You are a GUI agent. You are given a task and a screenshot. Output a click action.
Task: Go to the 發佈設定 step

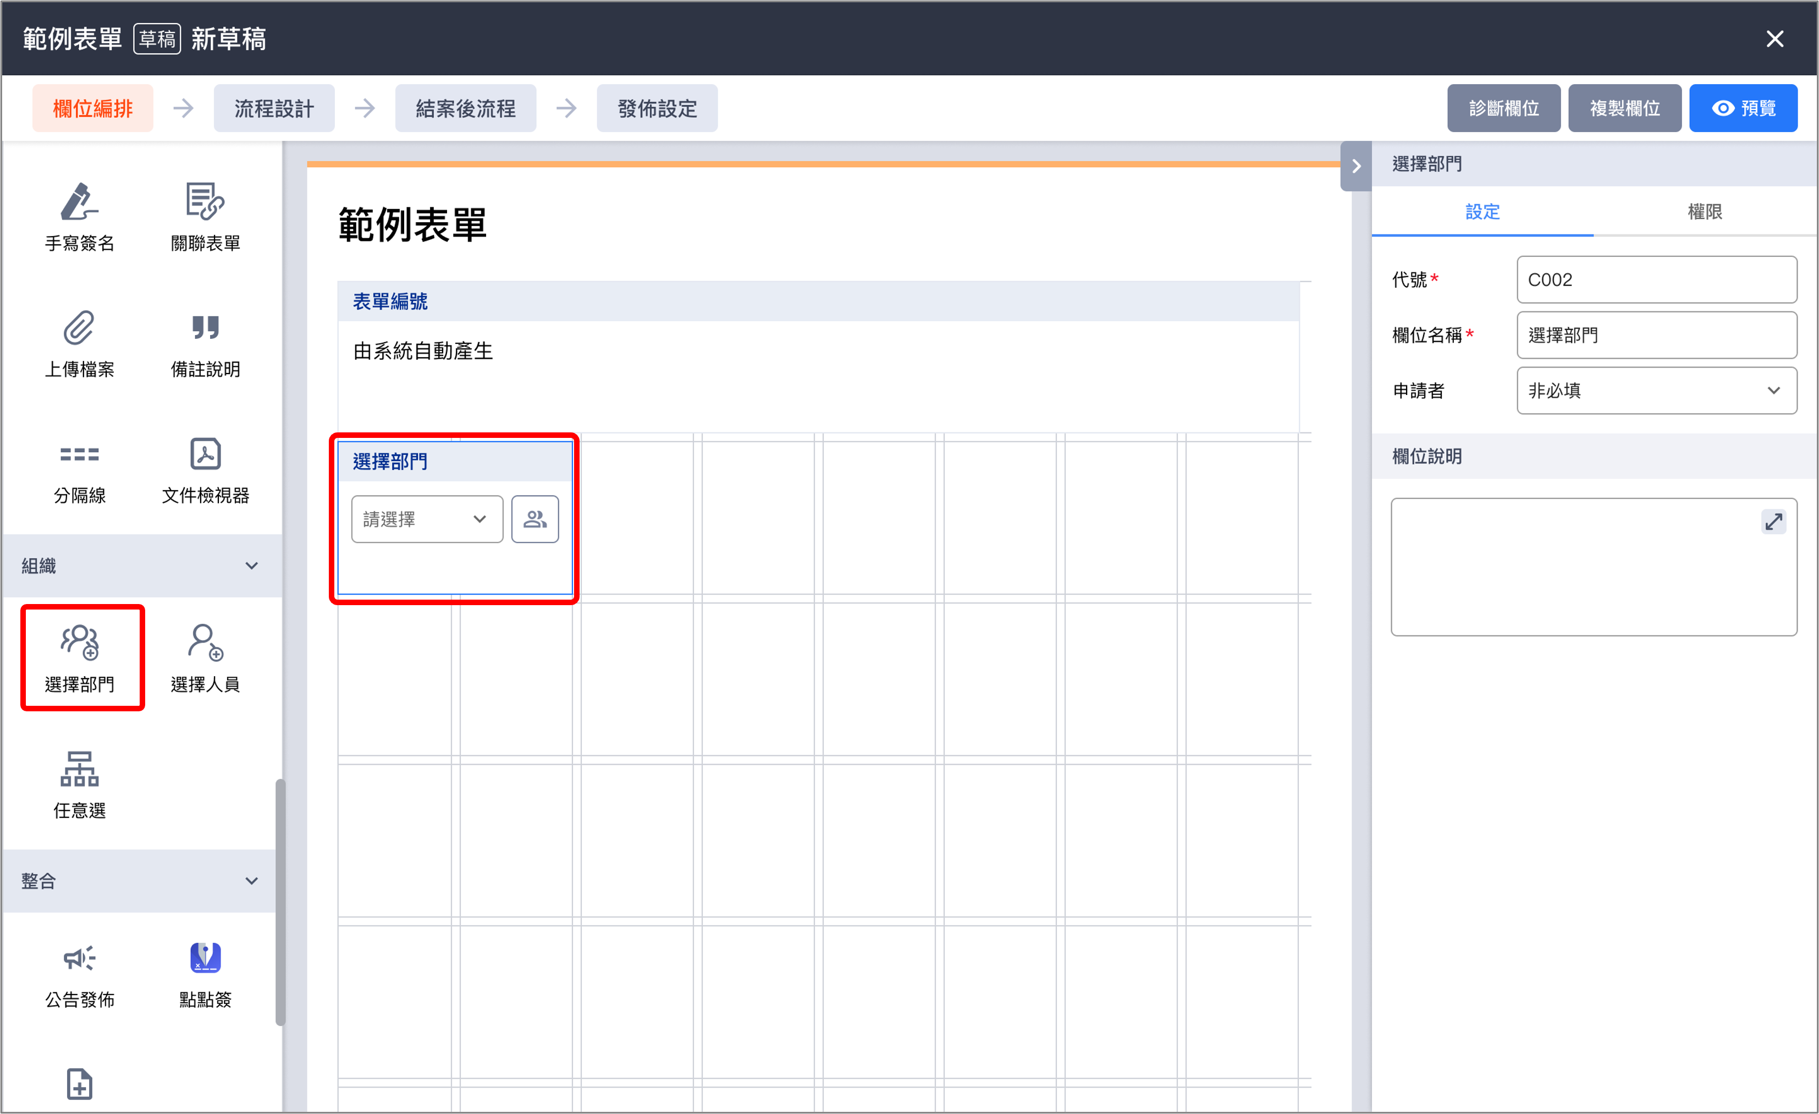(x=657, y=108)
